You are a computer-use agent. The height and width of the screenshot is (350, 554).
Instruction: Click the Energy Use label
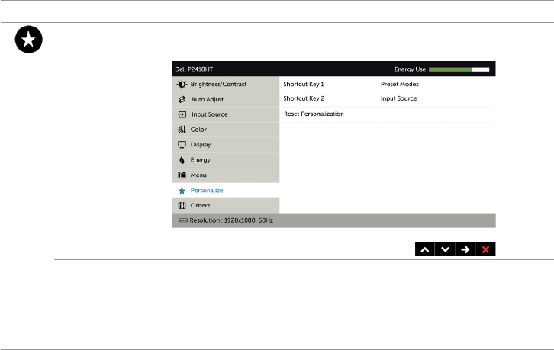pyautogui.click(x=410, y=69)
